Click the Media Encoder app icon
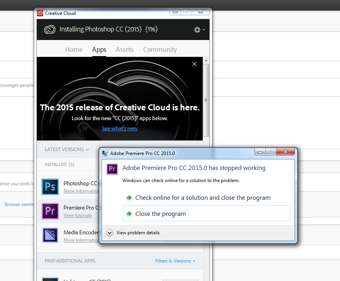The height and width of the screenshot is (281, 340). [50, 235]
